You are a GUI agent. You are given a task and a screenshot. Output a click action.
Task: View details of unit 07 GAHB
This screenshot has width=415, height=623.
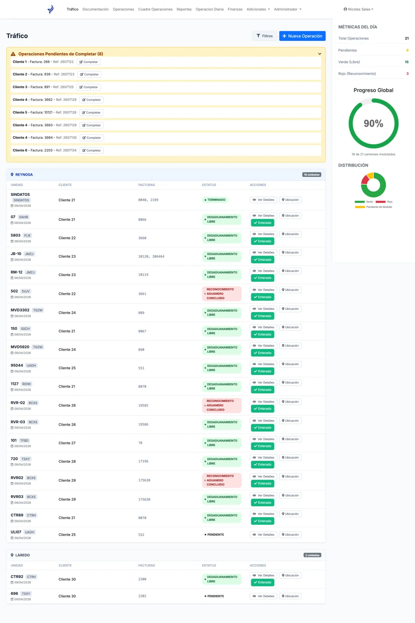click(x=263, y=216)
